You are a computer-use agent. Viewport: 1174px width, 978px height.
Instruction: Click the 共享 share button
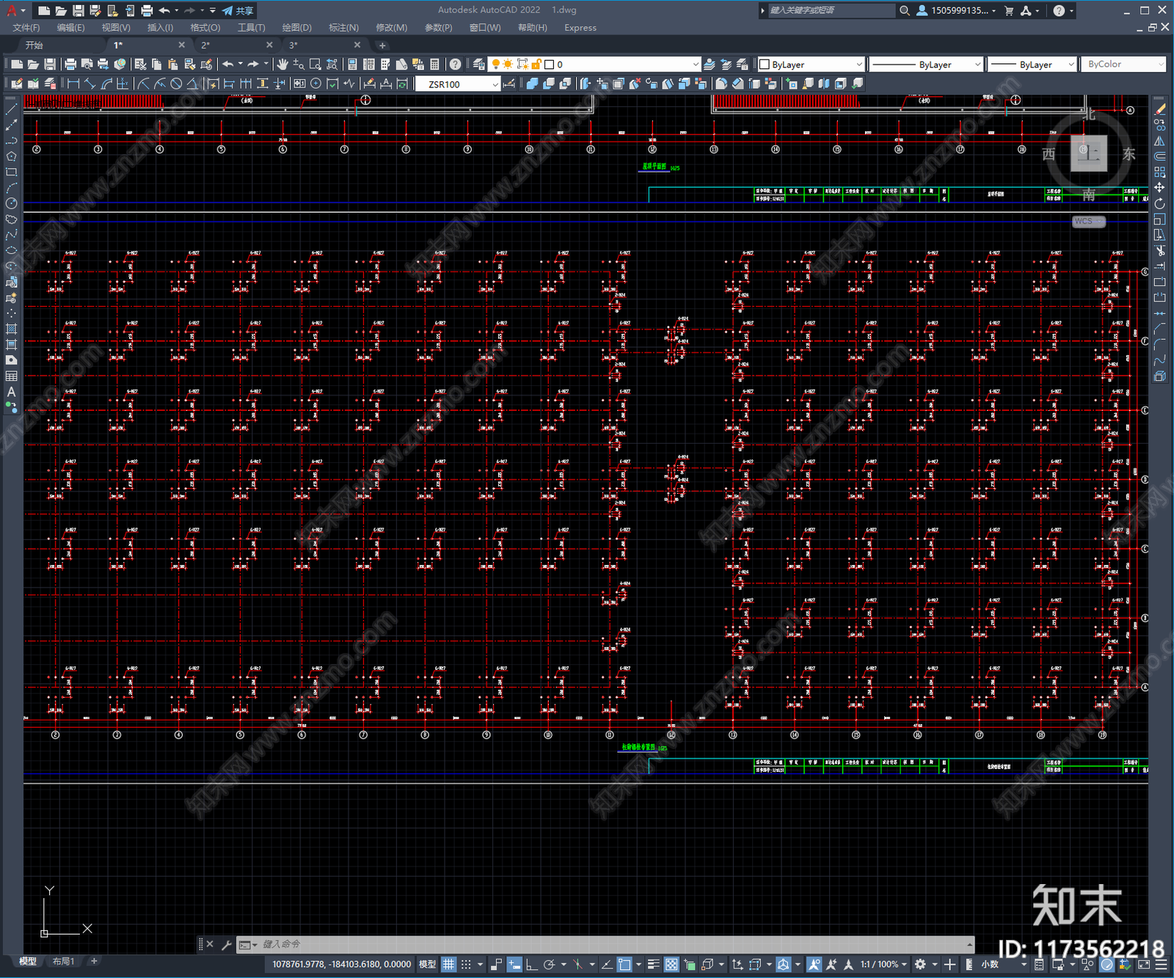[238, 10]
